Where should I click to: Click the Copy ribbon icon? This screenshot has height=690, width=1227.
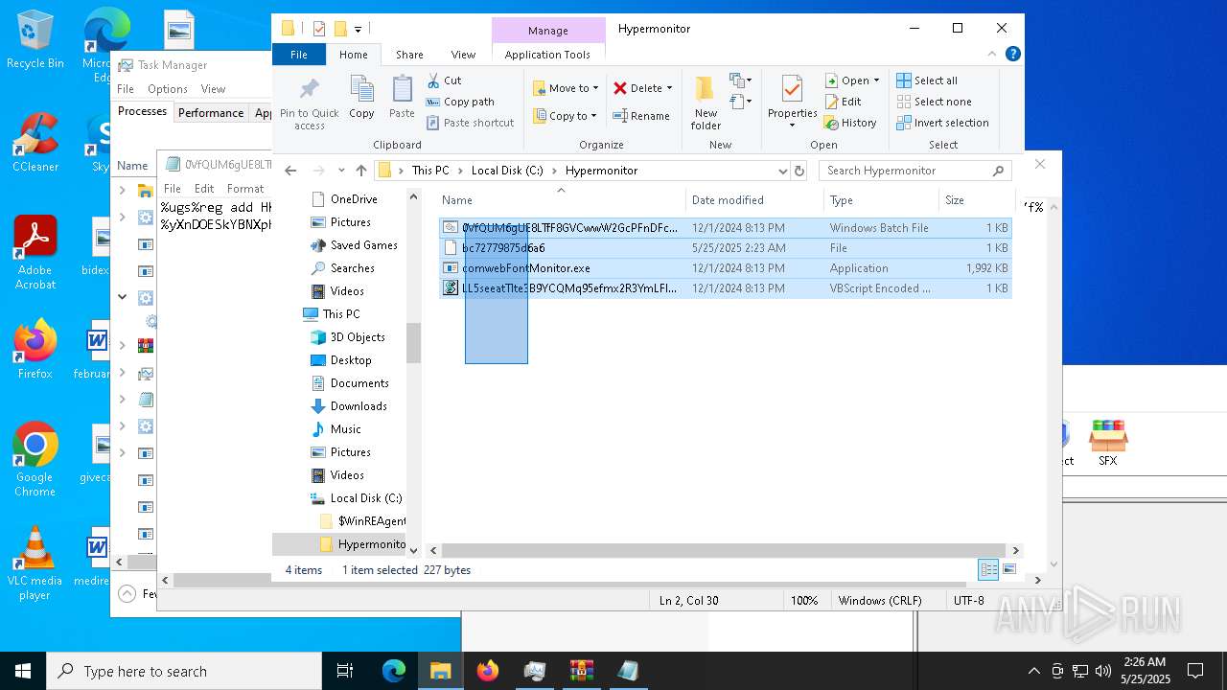pos(361,98)
